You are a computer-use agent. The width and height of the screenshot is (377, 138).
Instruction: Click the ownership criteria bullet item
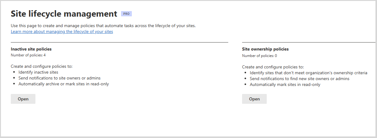(x=308, y=73)
